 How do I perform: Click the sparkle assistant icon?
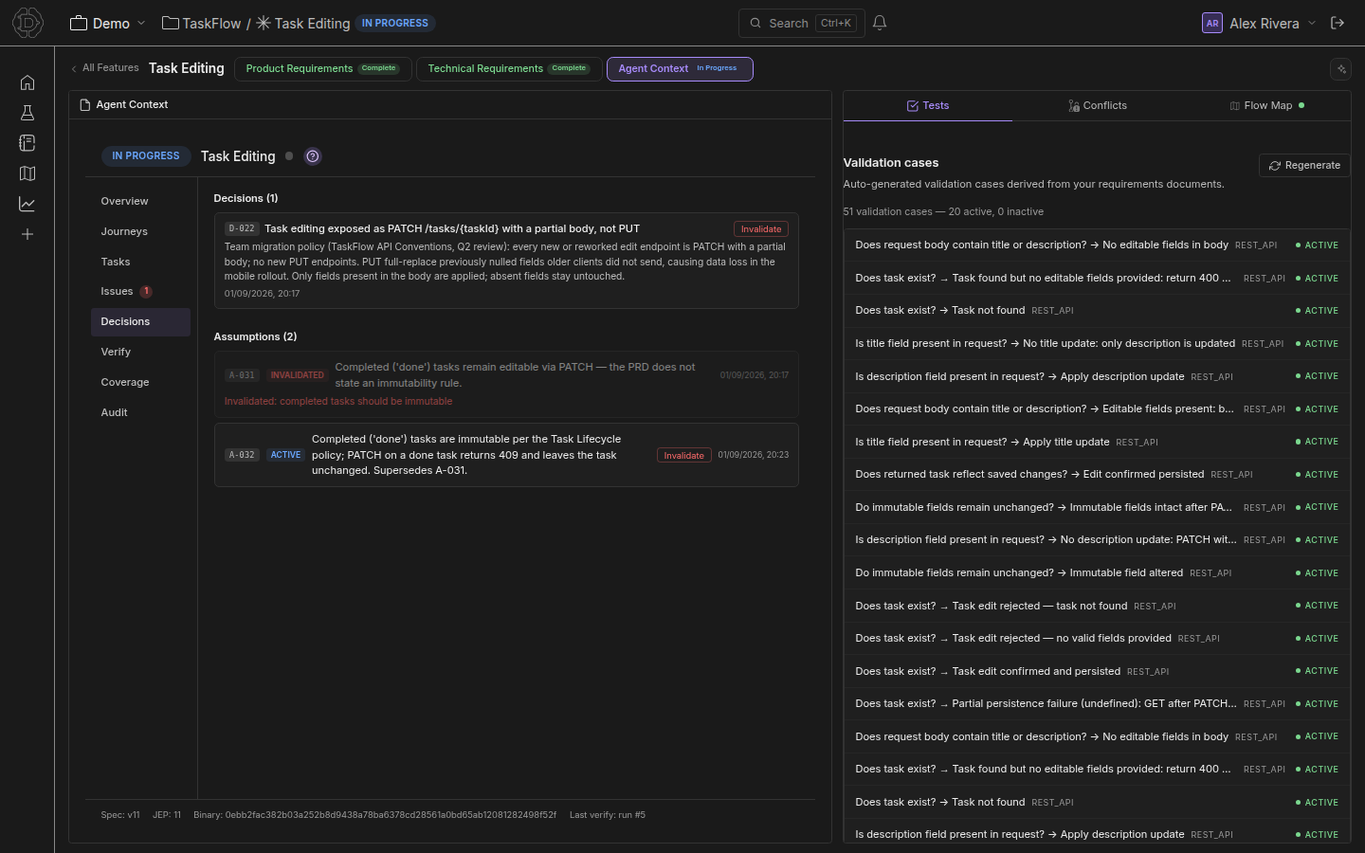1340,68
